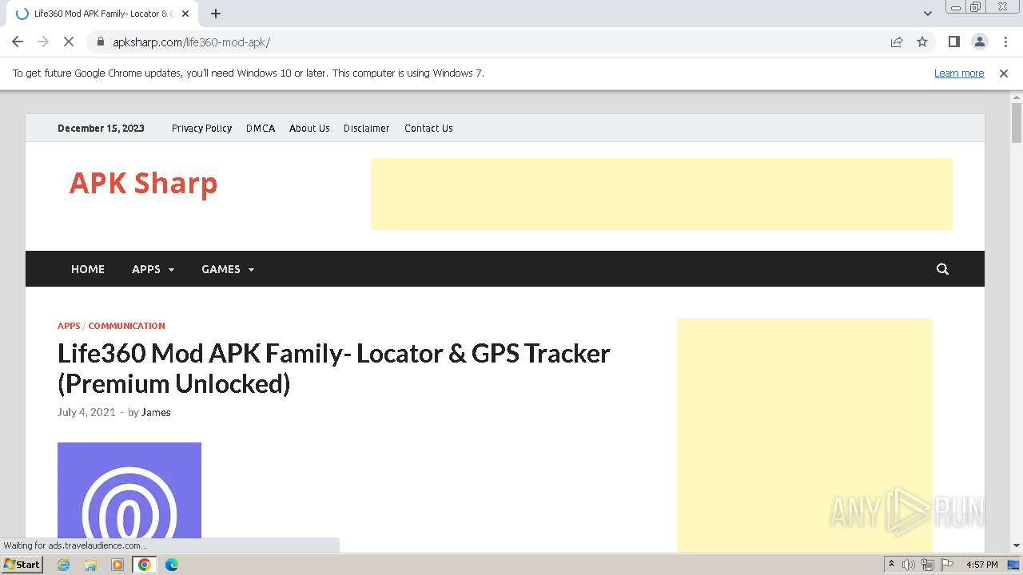This screenshot has height=575, width=1023.
Task: Open the Privacy Policy page
Action: coord(201,128)
